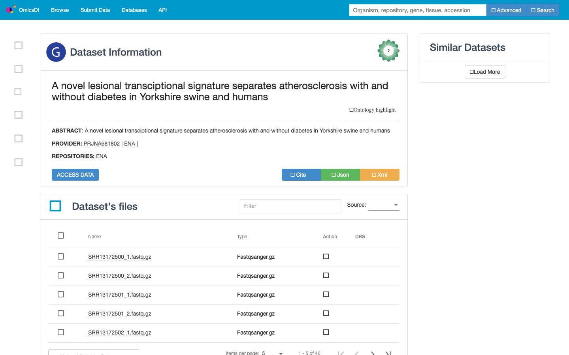Click the action icon for SRR13172500_2.fastq.gz

[x=326, y=275]
